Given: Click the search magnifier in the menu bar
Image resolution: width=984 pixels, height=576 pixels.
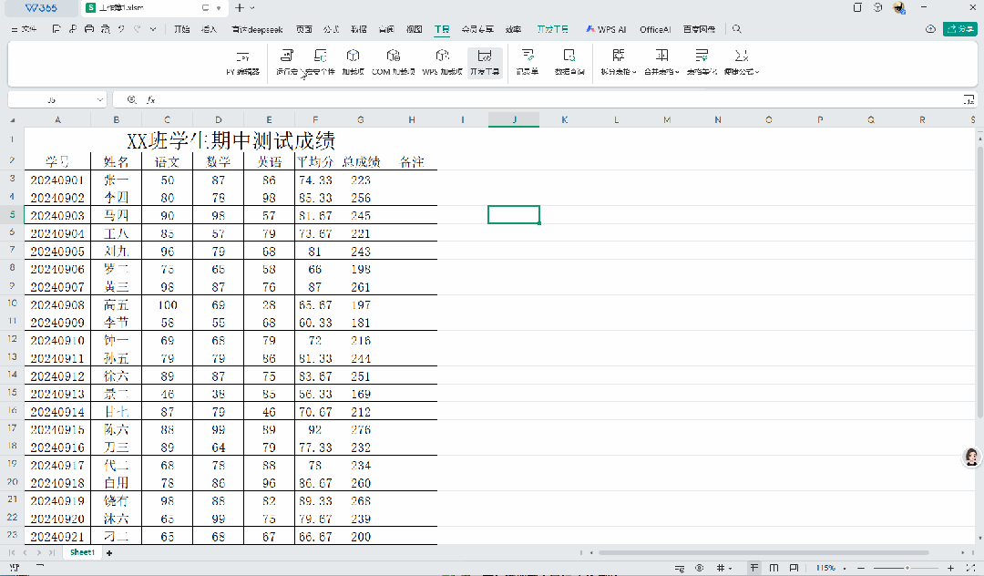Looking at the screenshot, I should pos(737,29).
